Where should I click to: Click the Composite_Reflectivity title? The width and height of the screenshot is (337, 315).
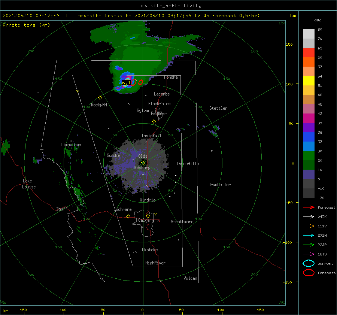(168, 6)
